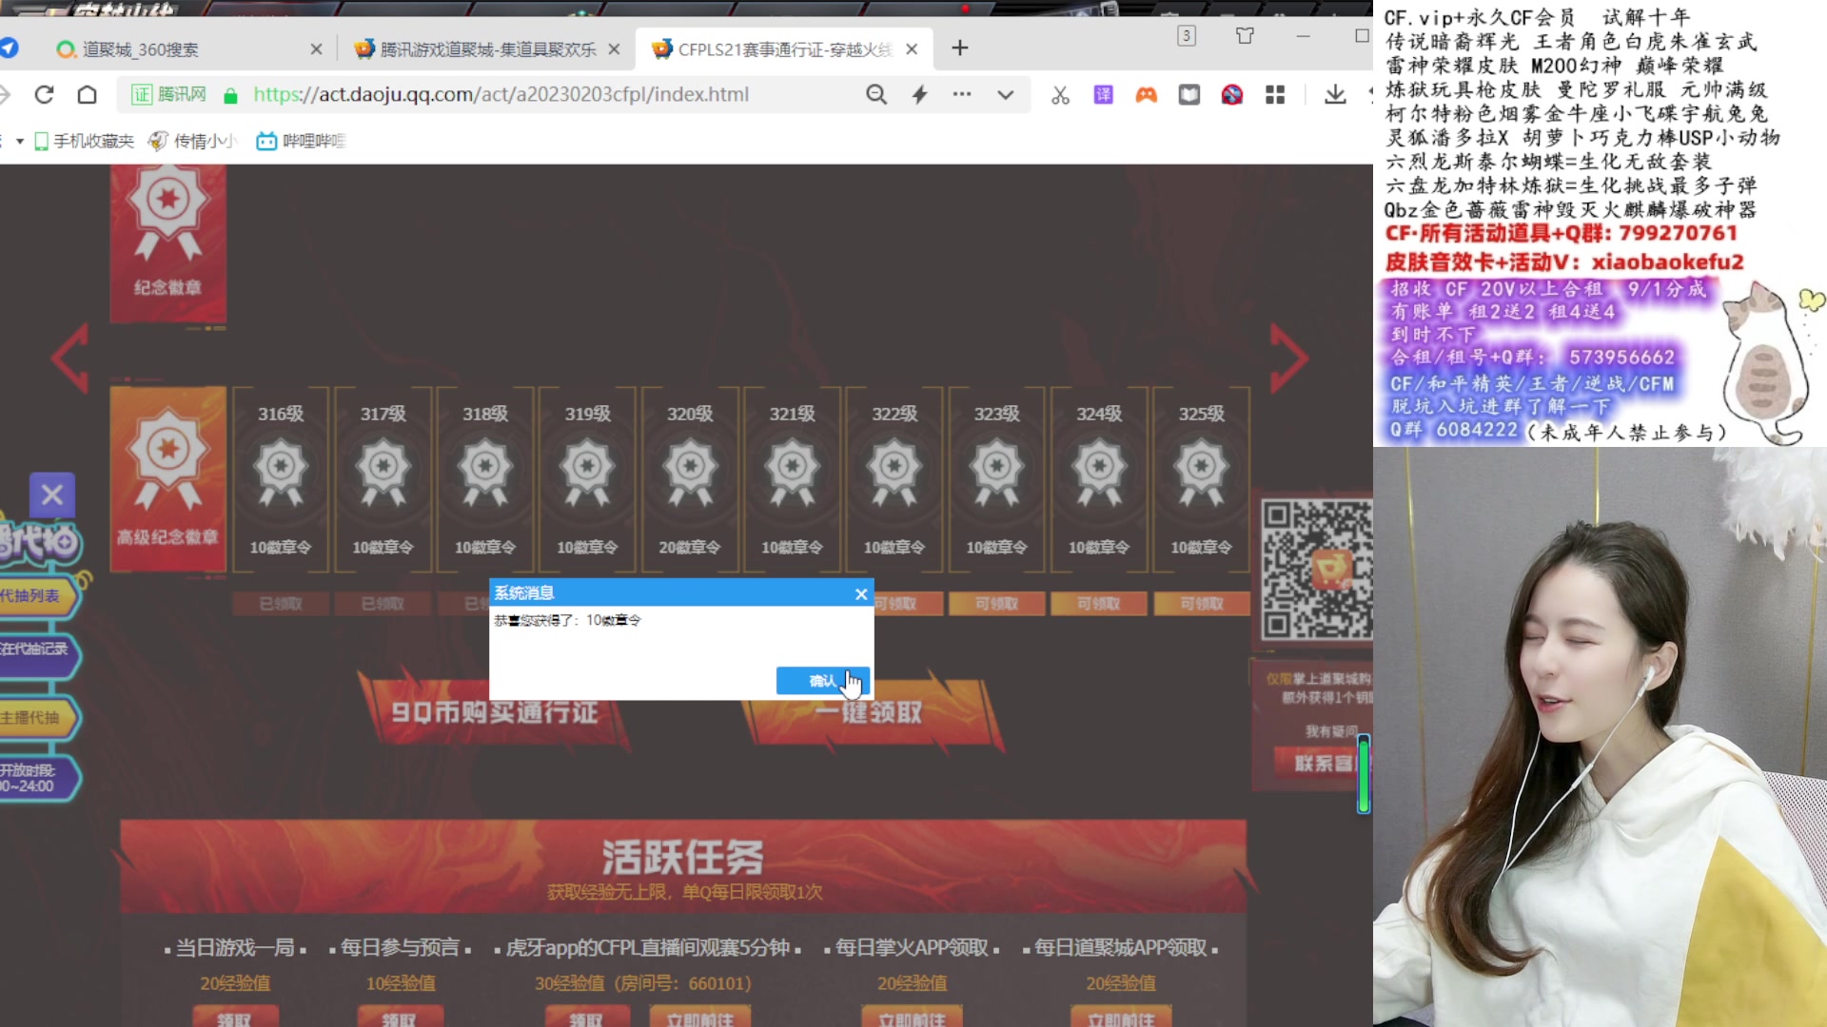The width and height of the screenshot is (1827, 1027).
Task: Click the 已领取 button under 316级
Action: point(281,604)
